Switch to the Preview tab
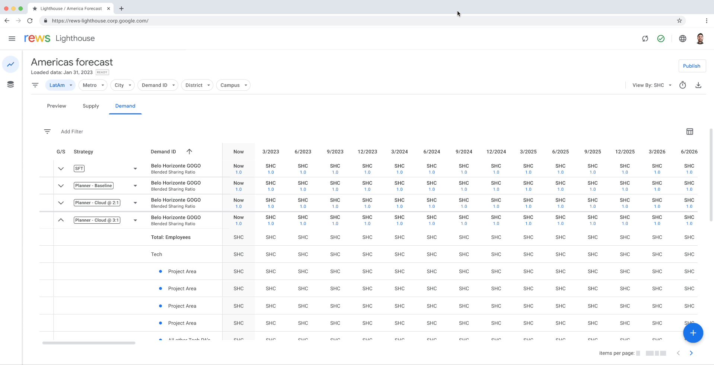The width and height of the screenshot is (714, 365). point(57,106)
